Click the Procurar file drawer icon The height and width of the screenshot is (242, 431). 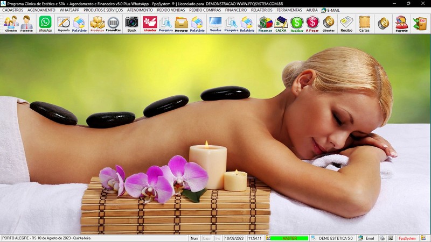[x=182, y=24]
